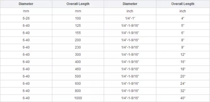
Task: Select the 100 mm overall length cell
Action: point(78,18)
